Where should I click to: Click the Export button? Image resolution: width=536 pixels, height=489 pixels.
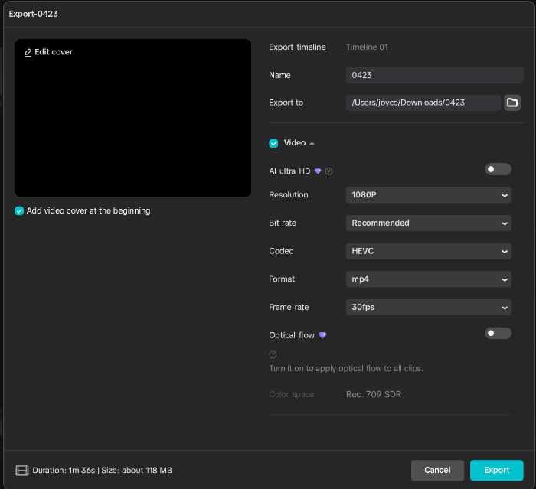[496, 470]
